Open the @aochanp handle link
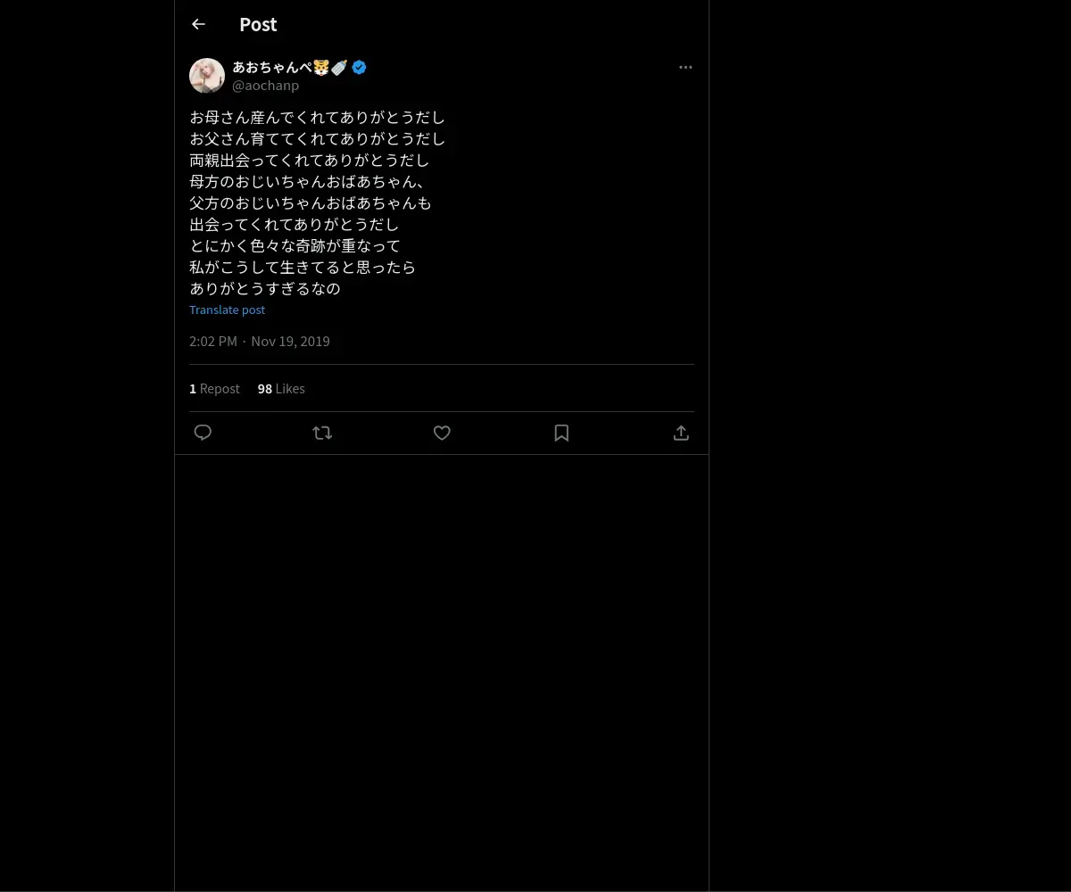1071x892 pixels. click(x=265, y=86)
